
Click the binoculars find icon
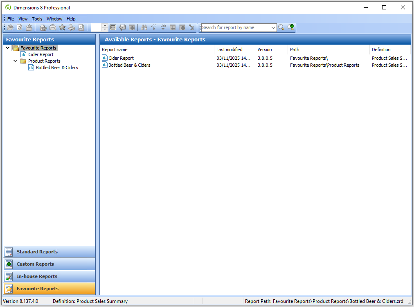point(144,27)
